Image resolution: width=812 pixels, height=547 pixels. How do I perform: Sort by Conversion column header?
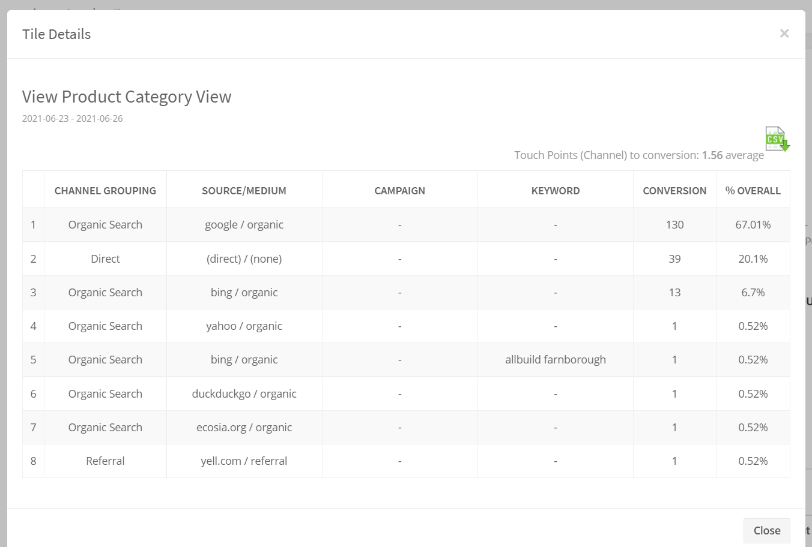click(674, 191)
